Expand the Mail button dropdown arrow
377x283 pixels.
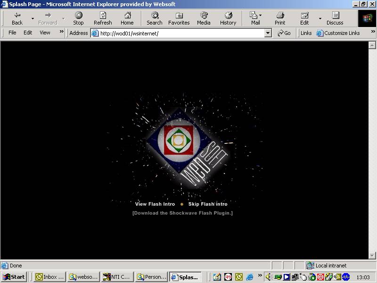[x=261, y=15]
